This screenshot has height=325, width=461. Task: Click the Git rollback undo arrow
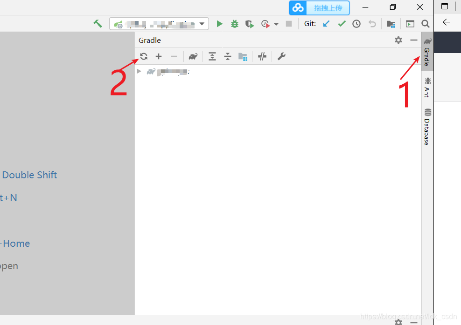pyautogui.click(x=372, y=24)
